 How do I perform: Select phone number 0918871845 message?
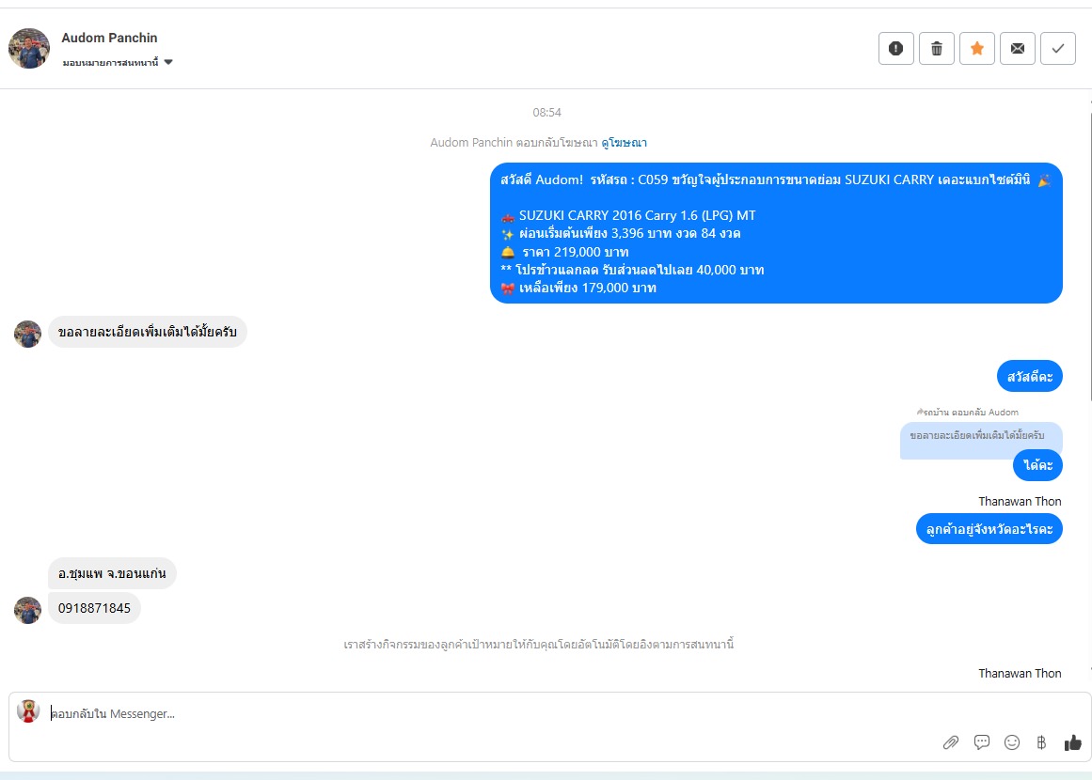click(94, 608)
